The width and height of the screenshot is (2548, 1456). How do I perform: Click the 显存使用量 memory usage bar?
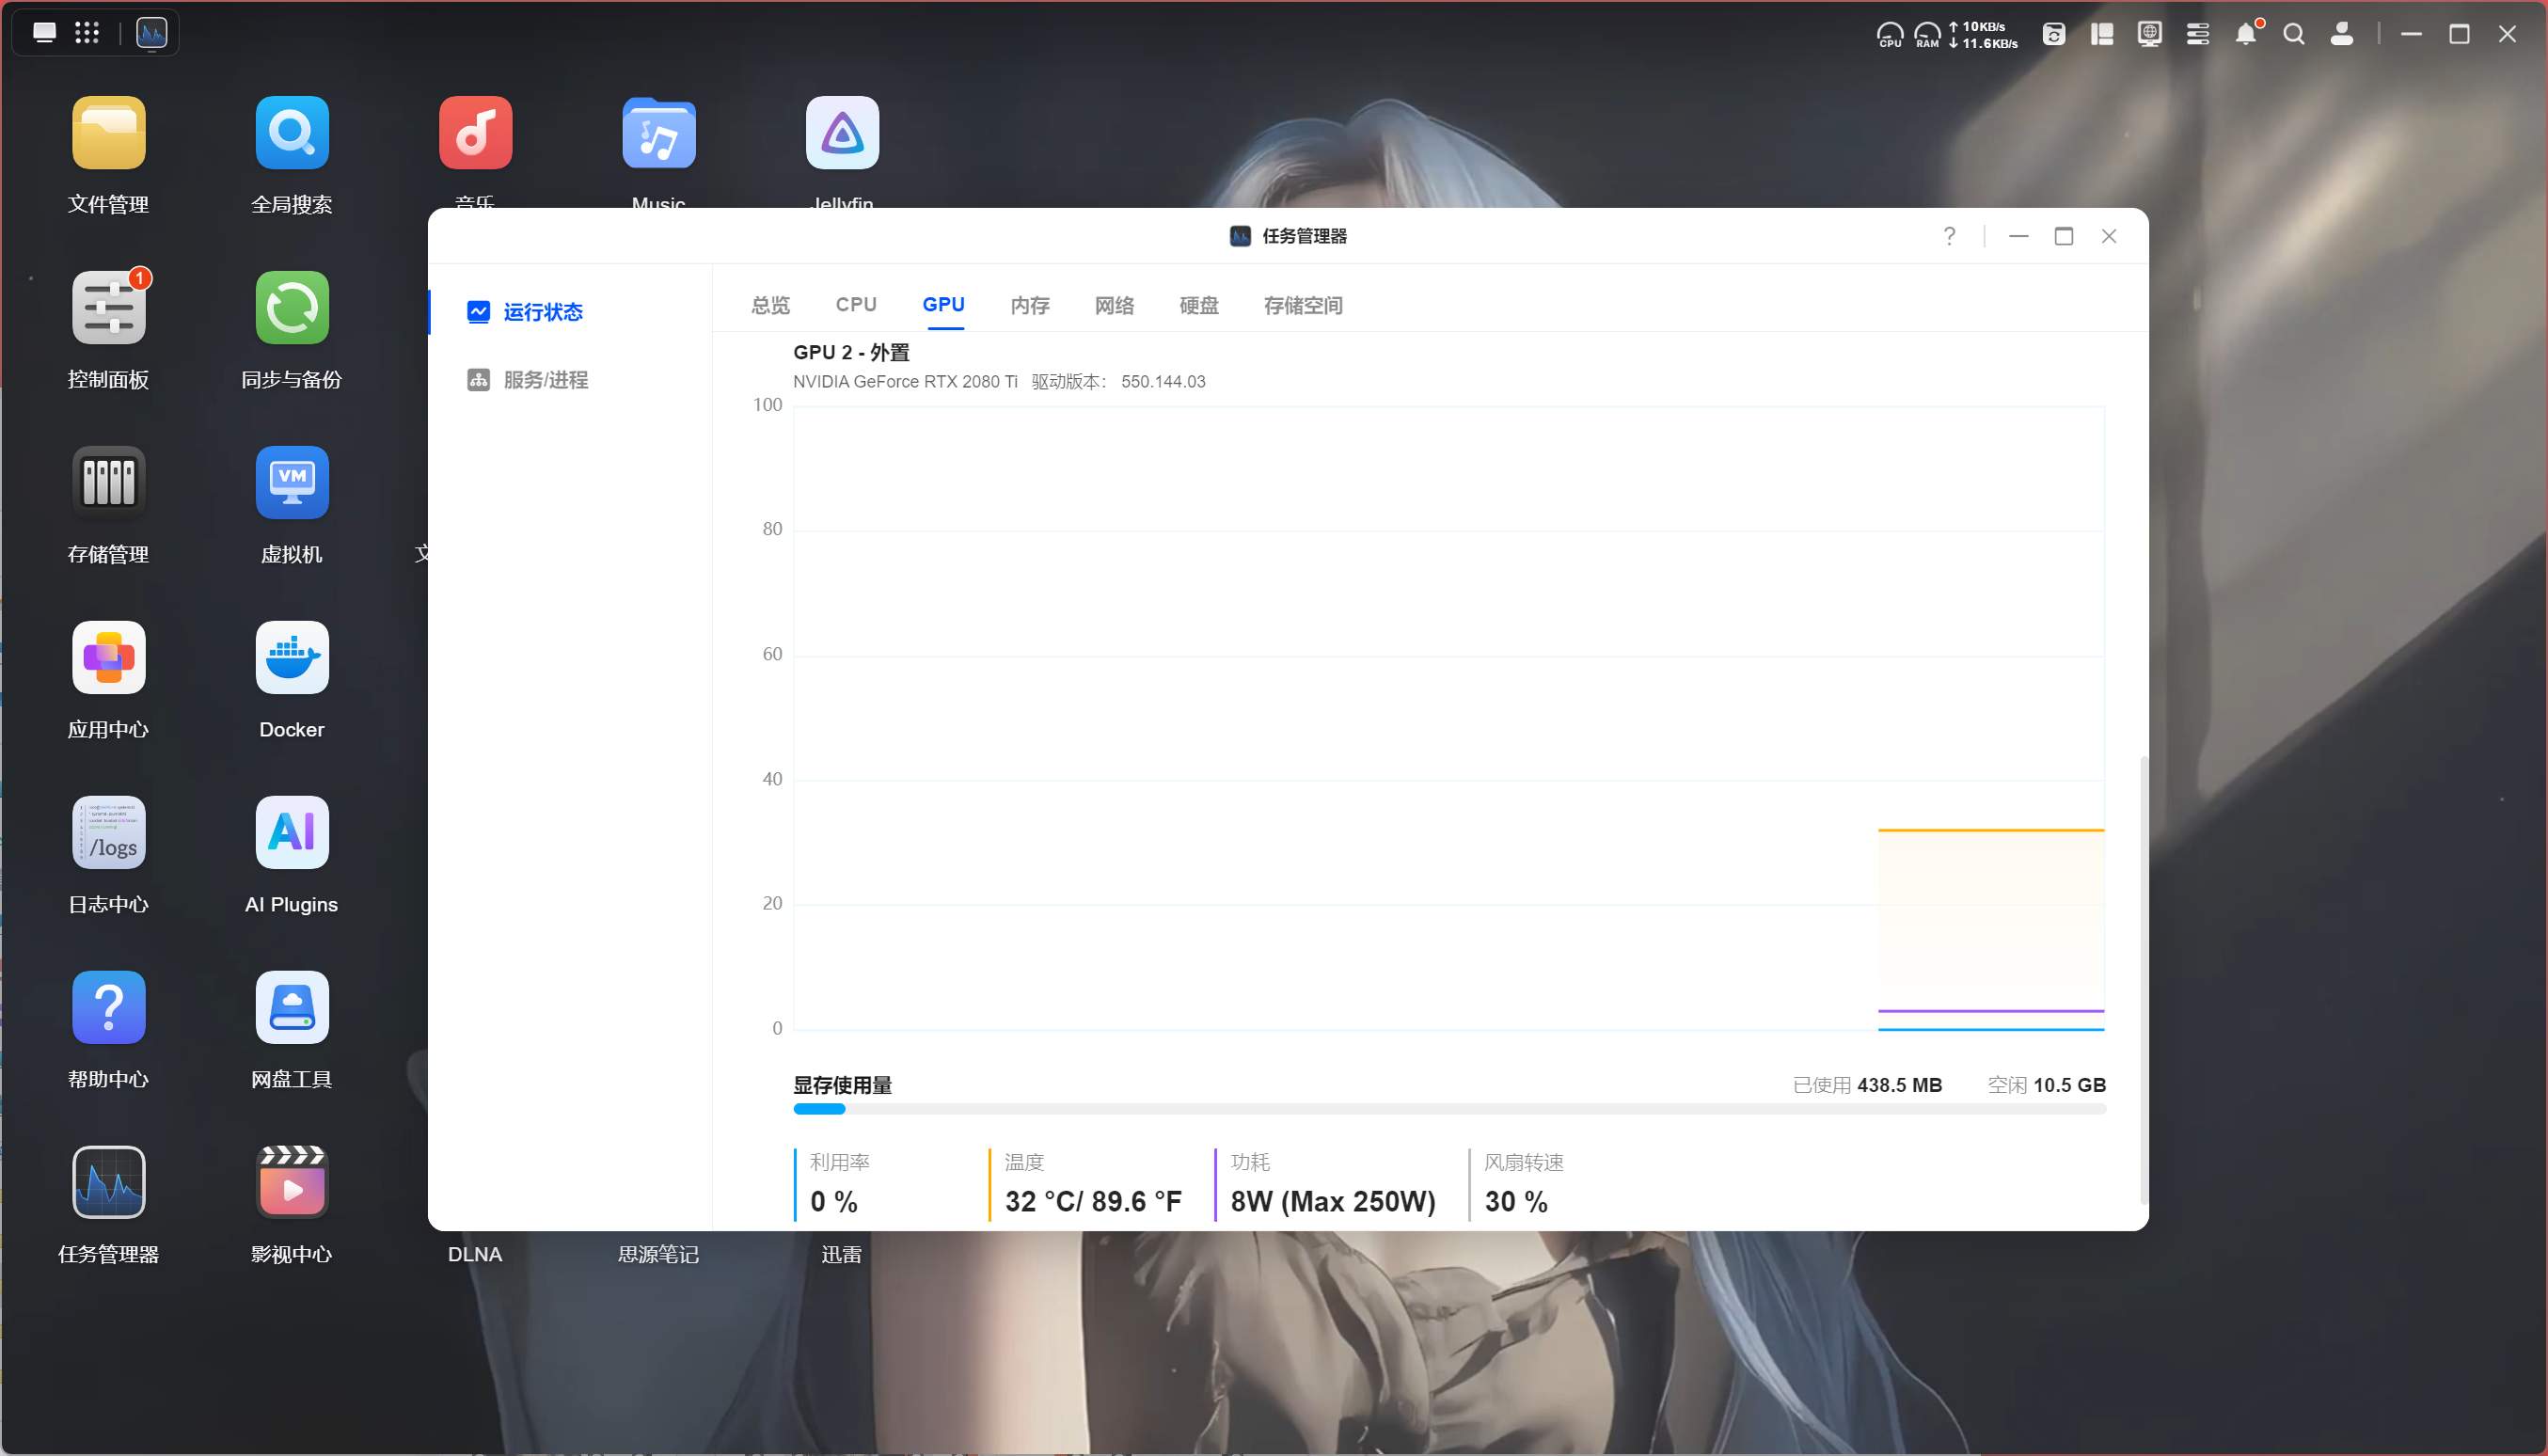click(x=1449, y=1109)
